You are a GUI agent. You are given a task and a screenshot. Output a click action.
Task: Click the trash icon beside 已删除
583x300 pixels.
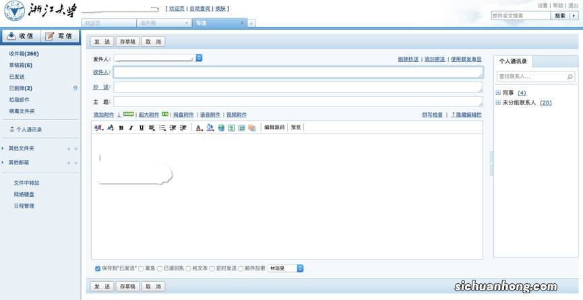pos(75,88)
